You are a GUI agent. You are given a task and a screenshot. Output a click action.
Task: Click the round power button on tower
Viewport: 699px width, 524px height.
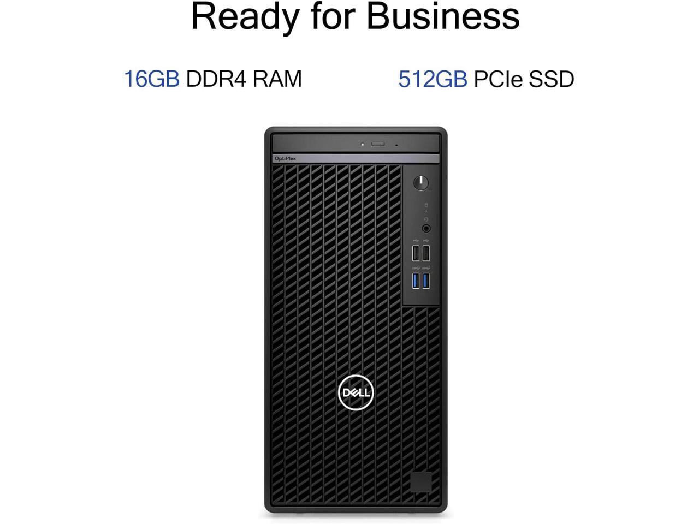(x=421, y=183)
